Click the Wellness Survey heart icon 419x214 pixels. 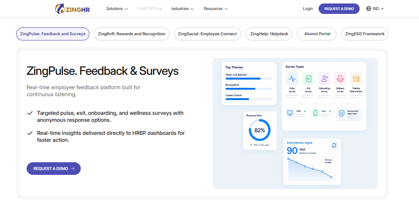(x=340, y=79)
